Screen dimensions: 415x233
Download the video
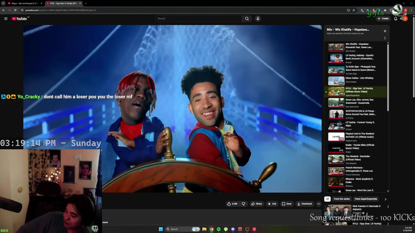304,204
